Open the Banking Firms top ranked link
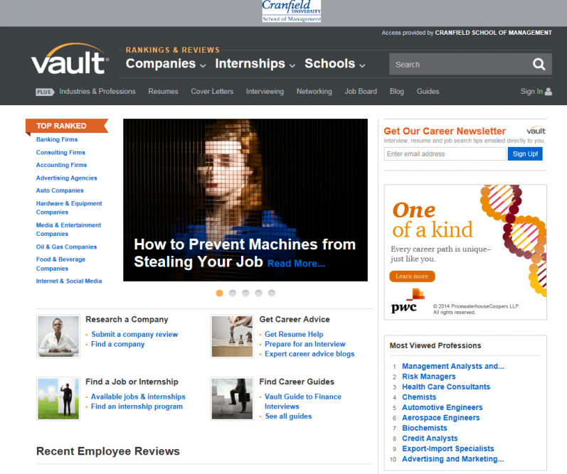 coord(57,140)
